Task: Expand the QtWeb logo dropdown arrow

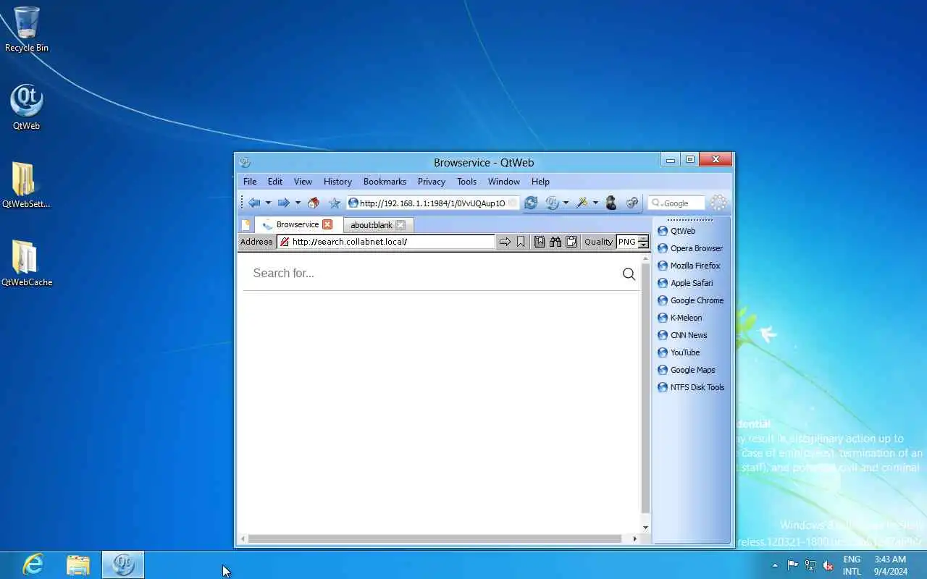Action: point(566,203)
